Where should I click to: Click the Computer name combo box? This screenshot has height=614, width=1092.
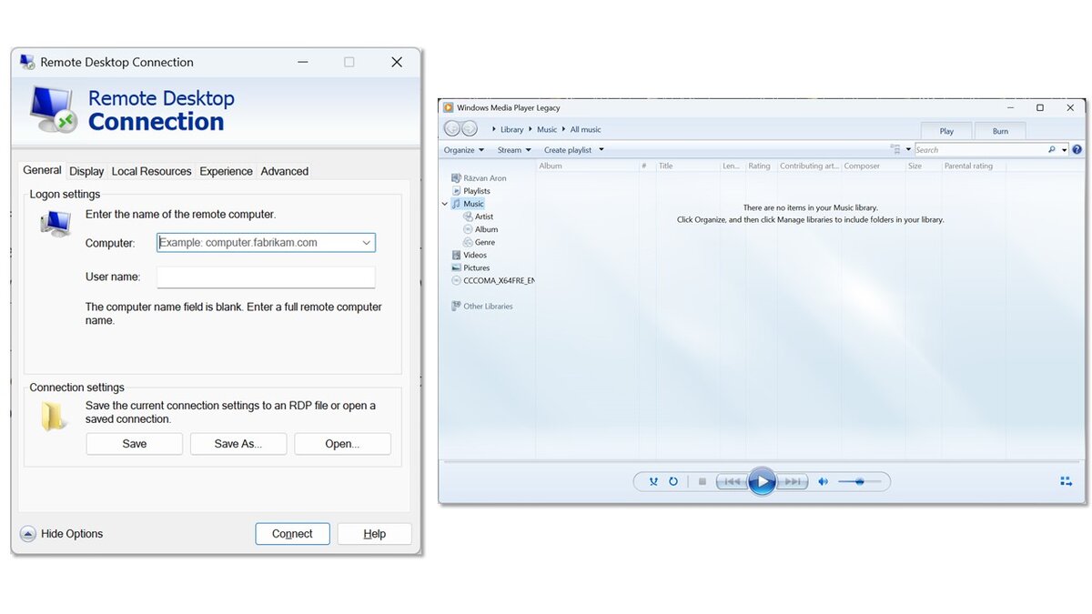click(266, 243)
